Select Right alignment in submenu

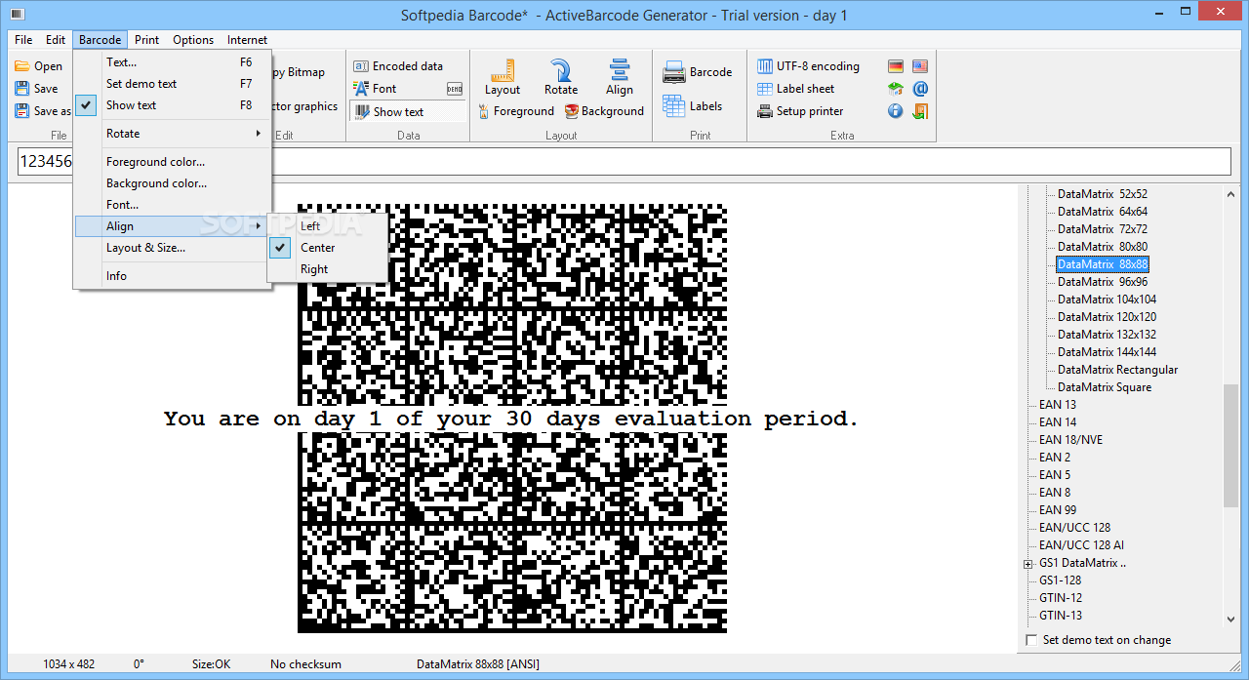[x=328, y=269]
